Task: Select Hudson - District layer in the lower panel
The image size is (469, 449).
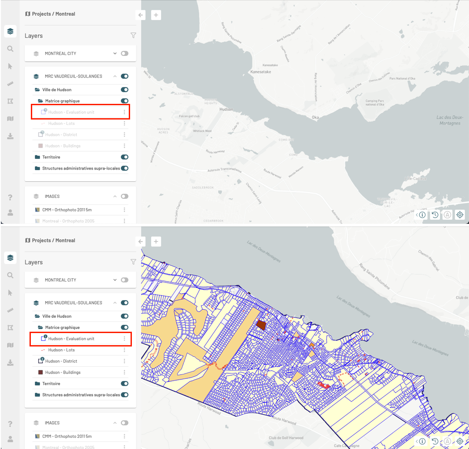Action: [x=61, y=361]
